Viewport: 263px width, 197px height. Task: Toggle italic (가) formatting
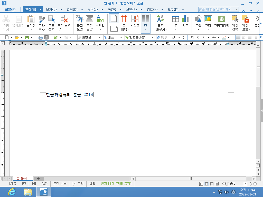[198, 37]
